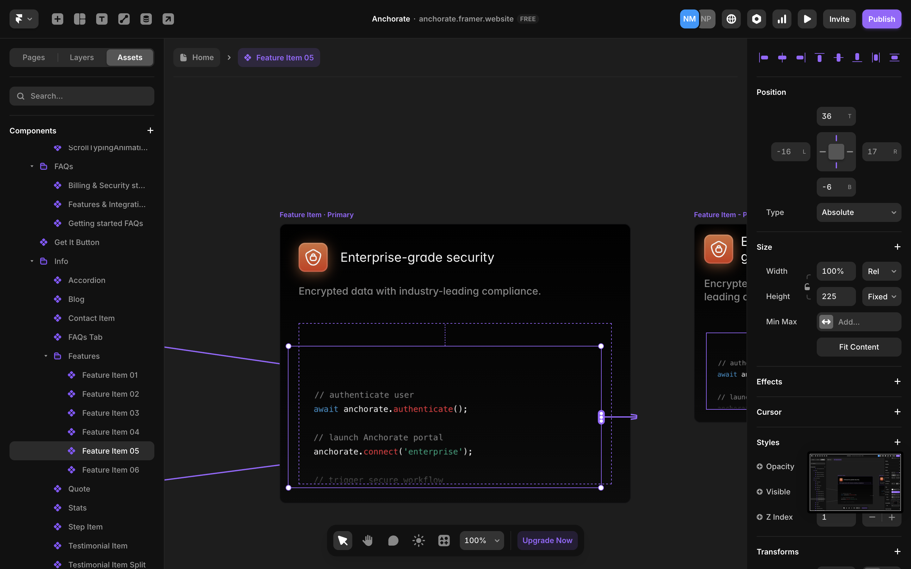The image size is (911, 569).
Task: Select the hand pan tool
Action: pyautogui.click(x=368, y=541)
